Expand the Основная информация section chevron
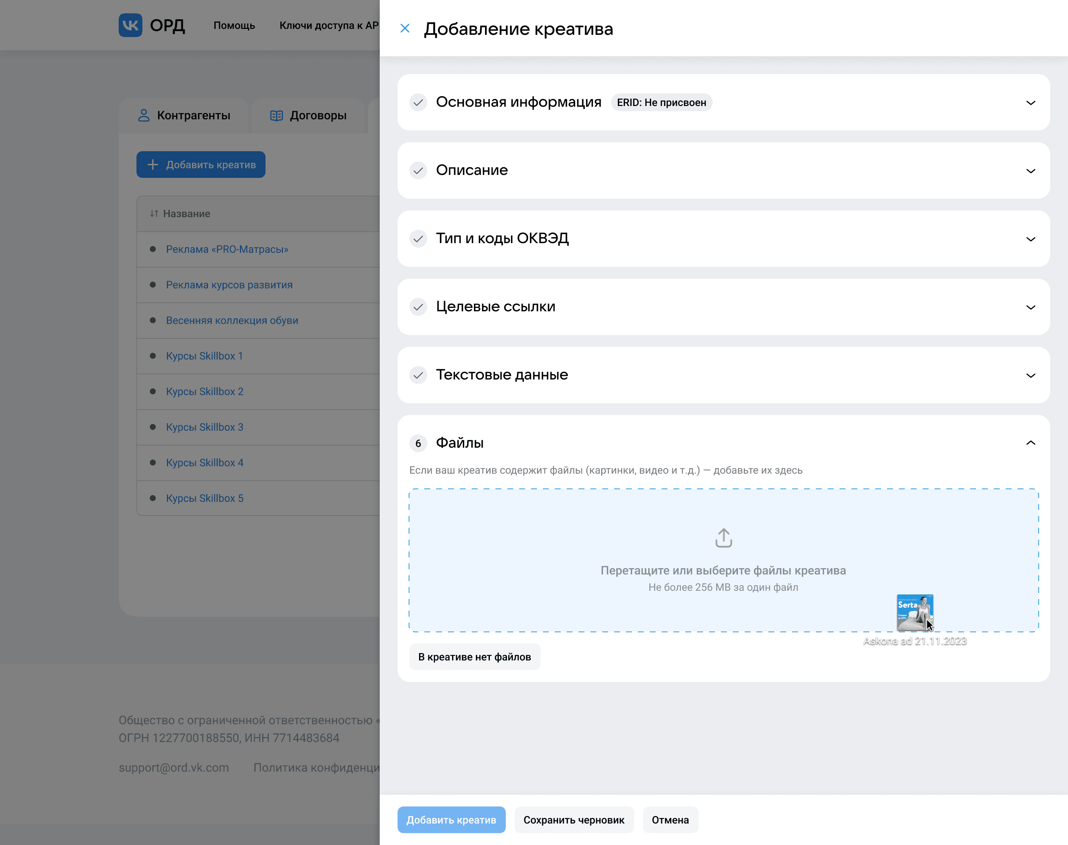 click(1031, 103)
